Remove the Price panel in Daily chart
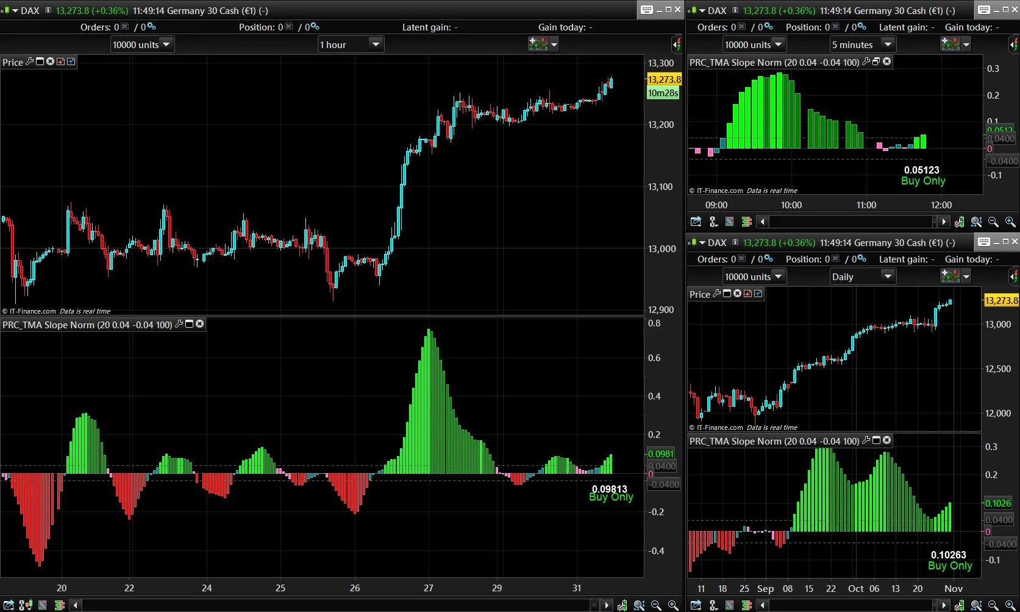Image resolution: width=1020 pixels, height=612 pixels. [737, 294]
